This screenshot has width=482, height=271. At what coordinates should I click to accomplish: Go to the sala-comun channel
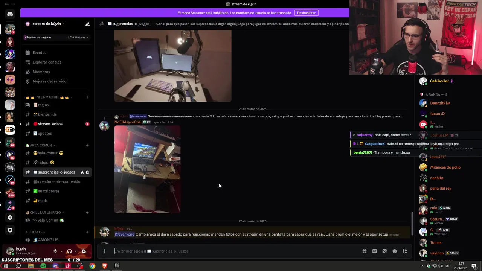[57, 153]
